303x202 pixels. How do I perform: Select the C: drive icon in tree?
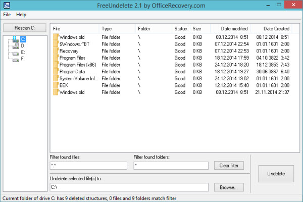pos(16,39)
